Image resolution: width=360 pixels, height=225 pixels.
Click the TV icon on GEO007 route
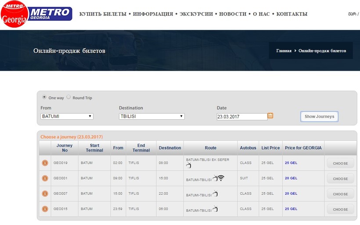(215, 194)
